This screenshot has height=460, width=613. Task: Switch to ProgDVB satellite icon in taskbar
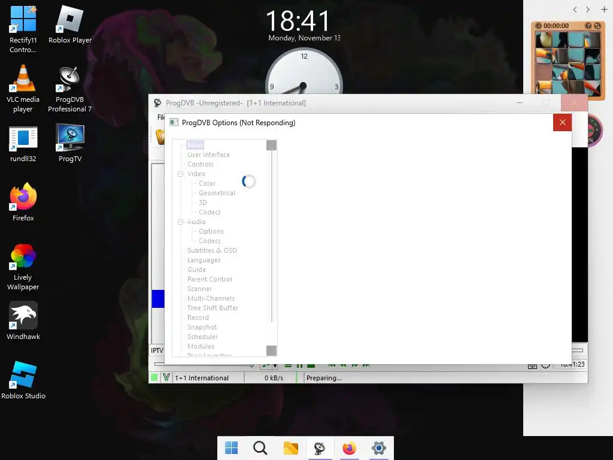pos(320,448)
